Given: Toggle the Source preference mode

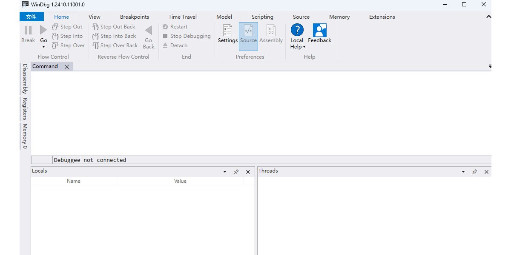Looking at the screenshot, I should (248, 31).
